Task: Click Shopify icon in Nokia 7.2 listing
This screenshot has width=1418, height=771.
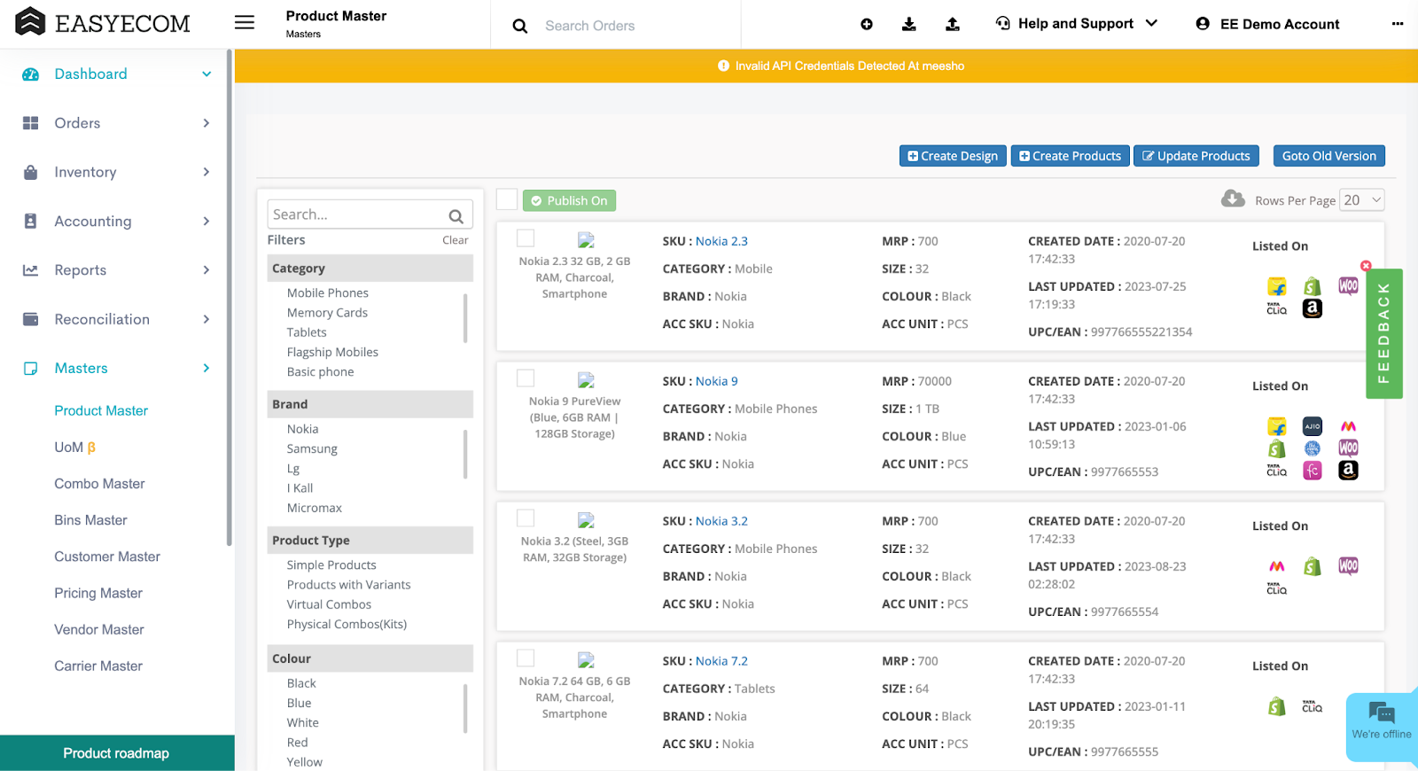Action: pos(1277,706)
